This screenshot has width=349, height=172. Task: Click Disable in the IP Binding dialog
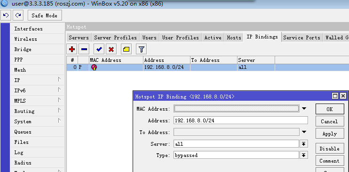[x=330, y=149]
